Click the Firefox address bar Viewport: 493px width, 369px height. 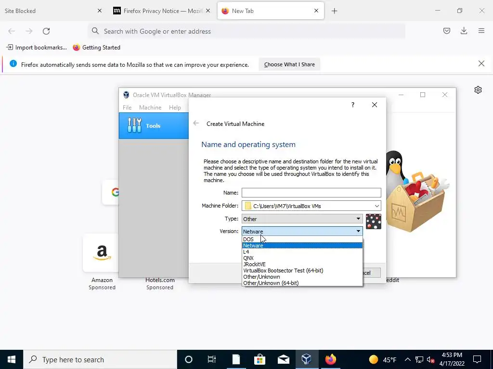point(246,31)
